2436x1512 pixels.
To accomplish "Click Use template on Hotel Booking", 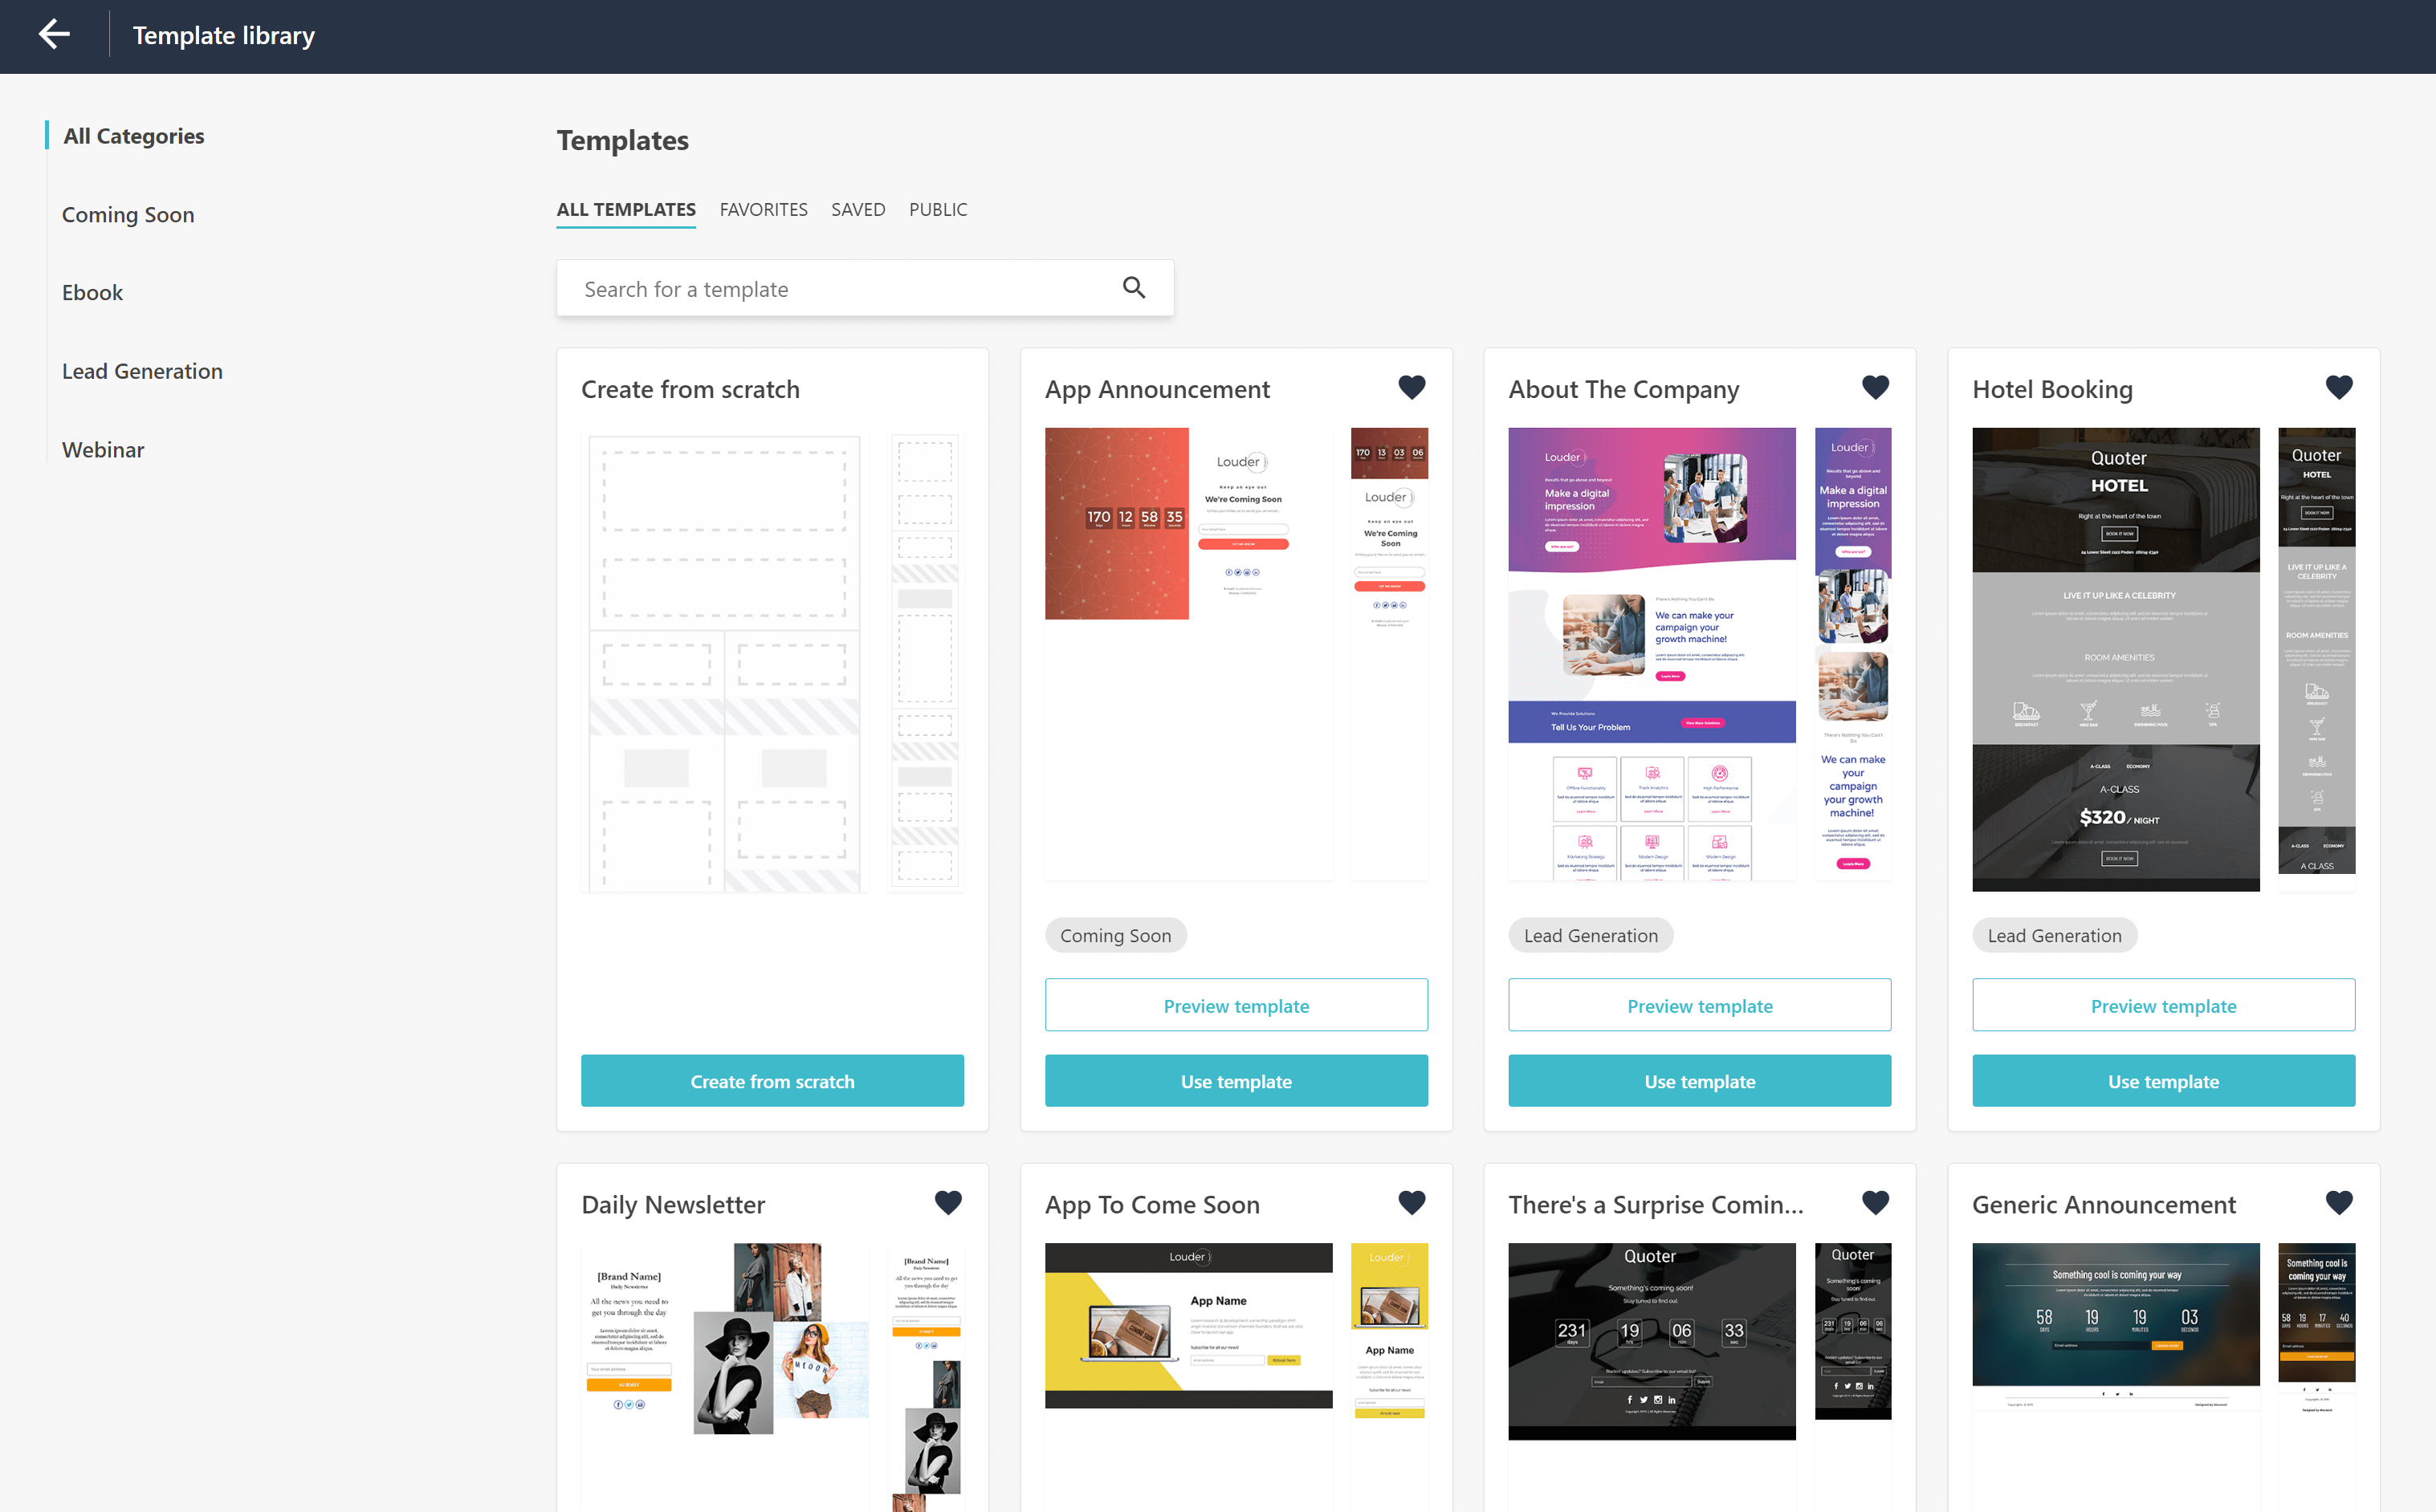I will pos(2162,1080).
